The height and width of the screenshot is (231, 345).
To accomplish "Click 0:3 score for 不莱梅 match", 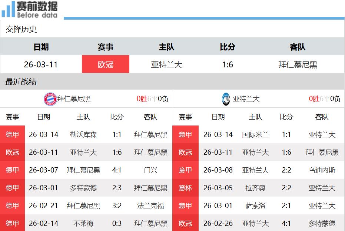I will click(117, 224).
